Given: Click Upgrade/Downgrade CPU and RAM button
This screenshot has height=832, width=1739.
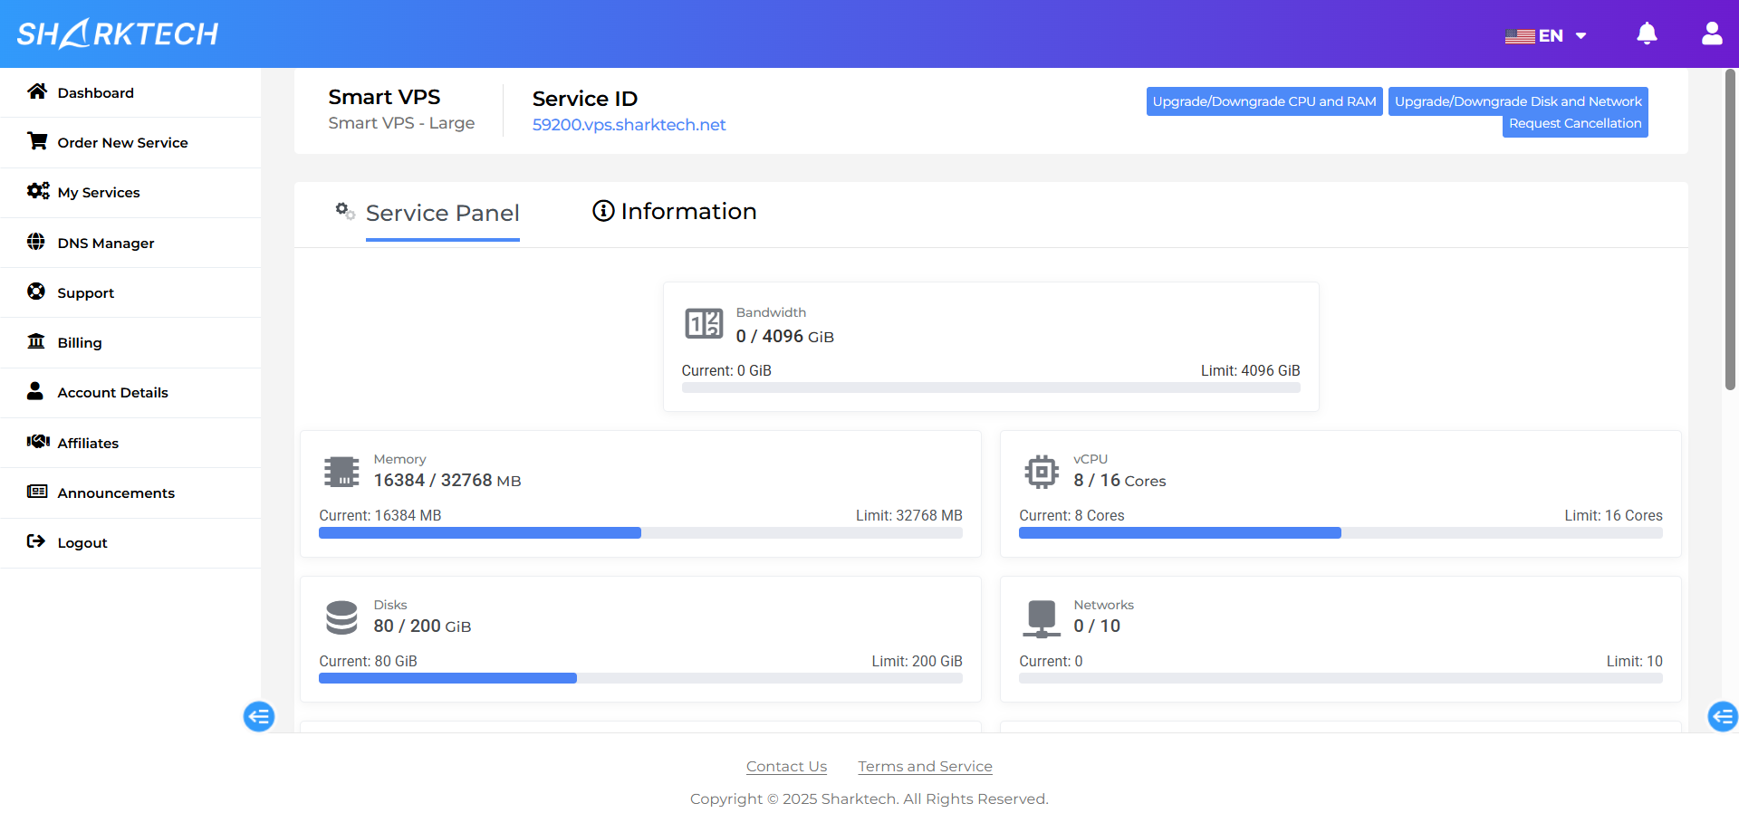Looking at the screenshot, I should (x=1264, y=101).
